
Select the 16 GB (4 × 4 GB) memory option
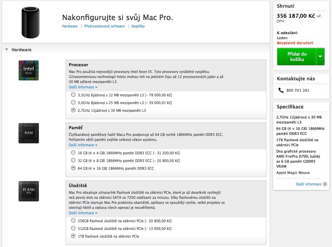point(73,153)
